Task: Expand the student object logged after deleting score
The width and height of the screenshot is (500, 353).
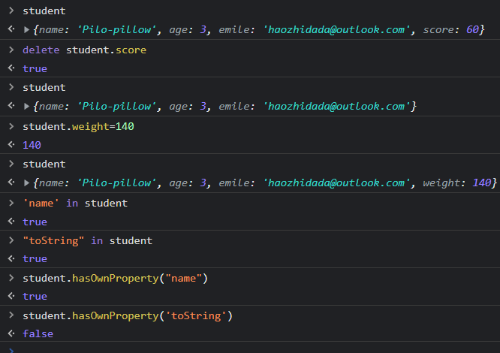Action: click(x=26, y=107)
